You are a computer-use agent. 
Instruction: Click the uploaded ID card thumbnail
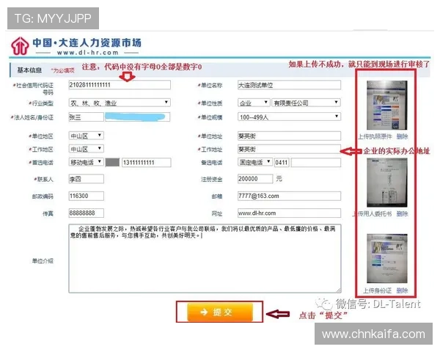point(386,259)
